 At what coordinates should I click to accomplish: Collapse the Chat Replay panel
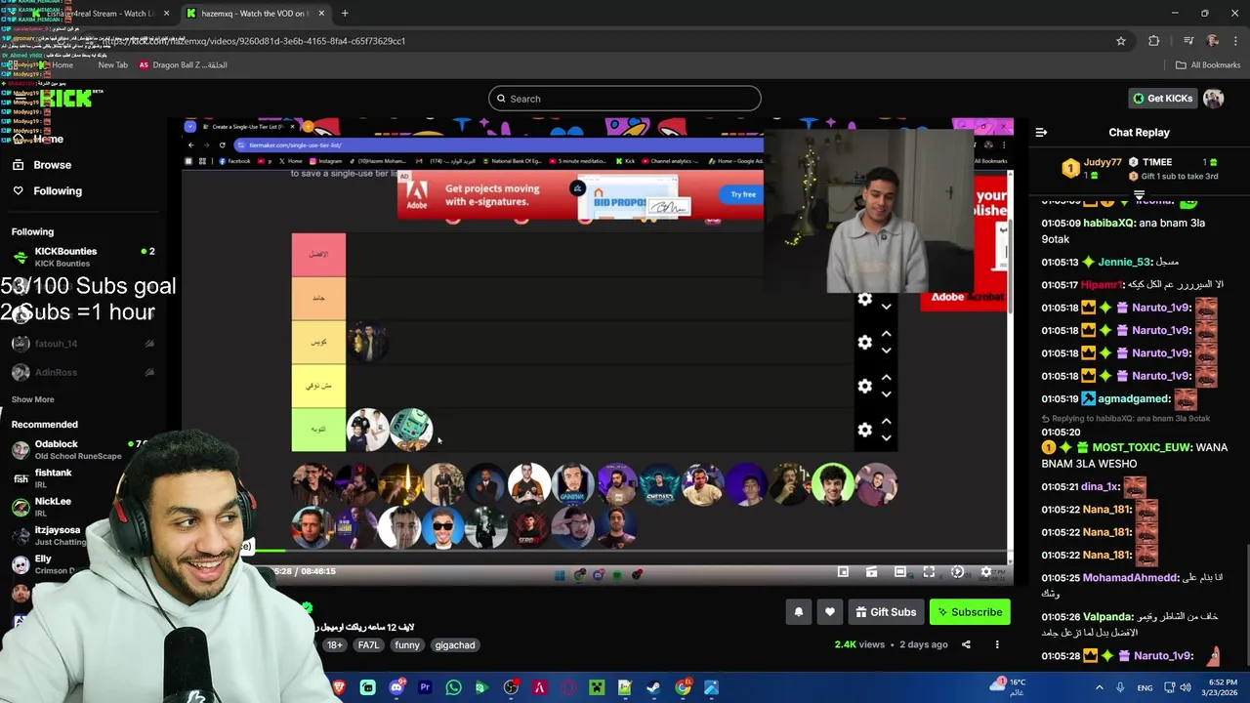tap(1041, 132)
